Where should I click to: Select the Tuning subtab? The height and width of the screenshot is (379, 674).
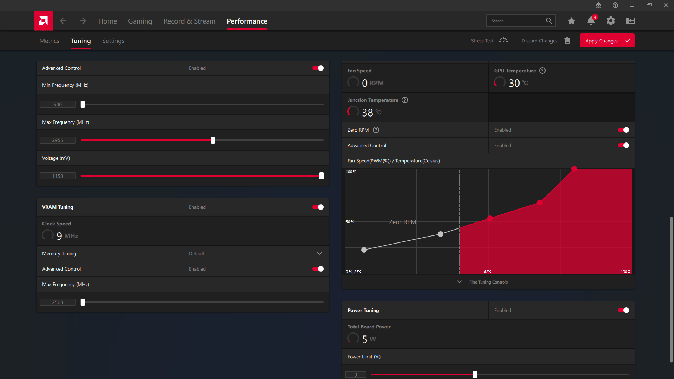point(80,41)
